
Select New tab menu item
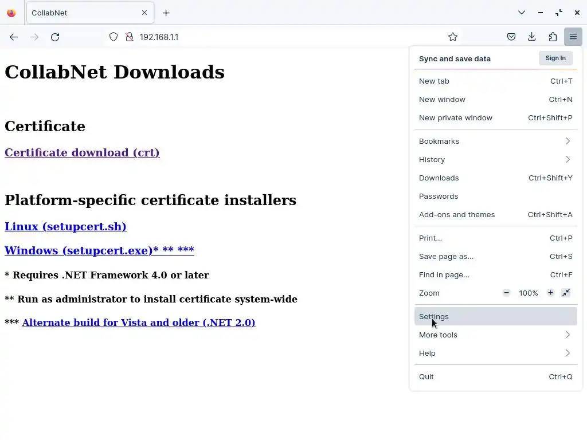tap(496, 81)
